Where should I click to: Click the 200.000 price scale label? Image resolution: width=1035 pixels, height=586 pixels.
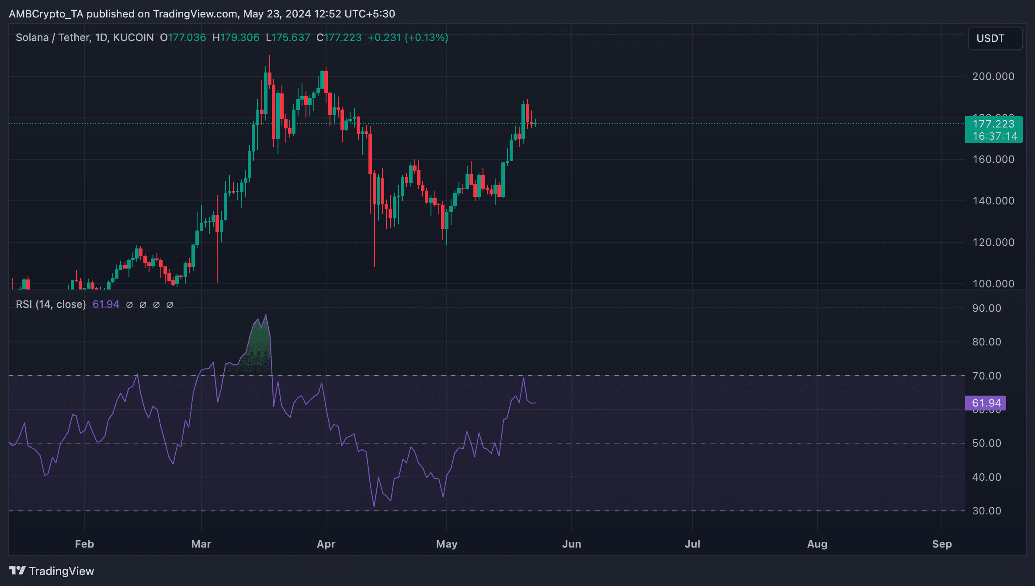[993, 76]
